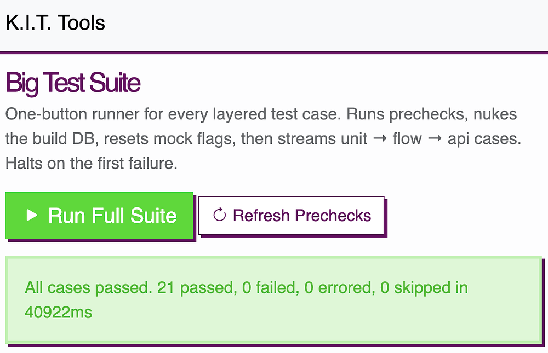The image size is (548, 353).
Task: Click the play triangle icon on Run Full Suite
Action: [32, 216]
